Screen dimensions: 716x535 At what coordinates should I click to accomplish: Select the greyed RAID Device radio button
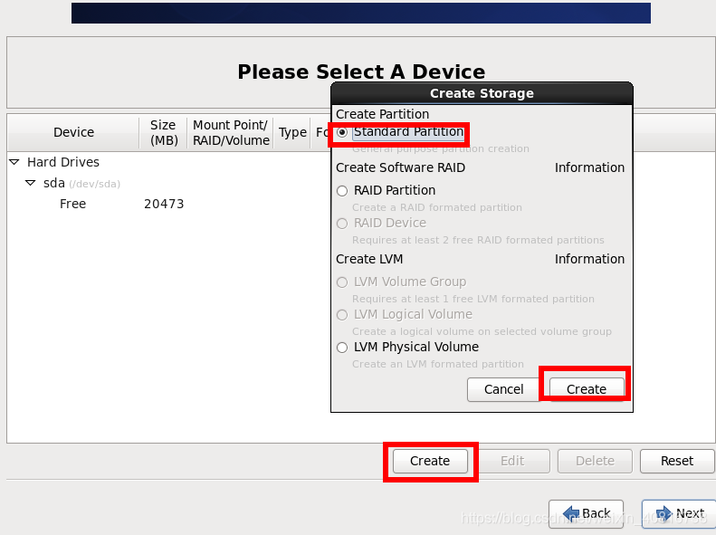click(342, 224)
